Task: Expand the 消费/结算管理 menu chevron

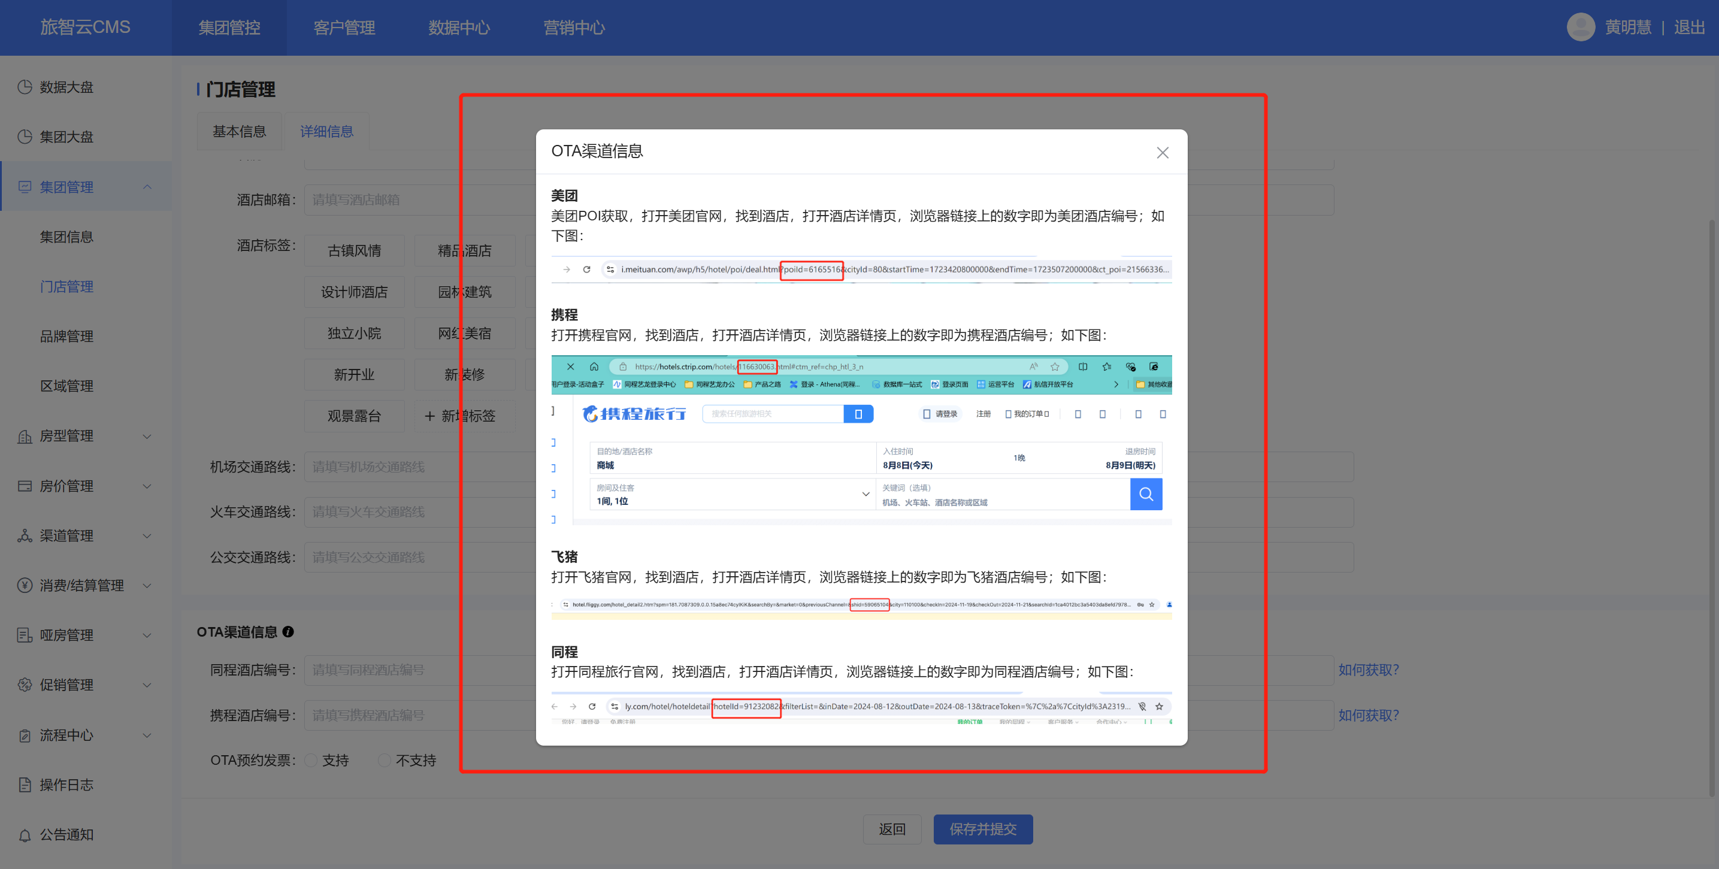Action: [x=147, y=585]
